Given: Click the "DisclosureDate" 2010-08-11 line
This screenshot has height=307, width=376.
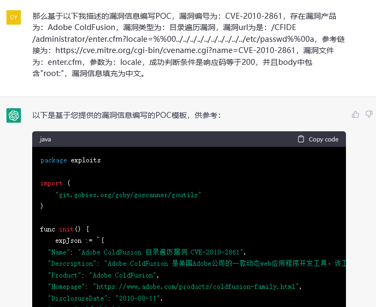Looking at the screenshot, I should pos(105,298).
